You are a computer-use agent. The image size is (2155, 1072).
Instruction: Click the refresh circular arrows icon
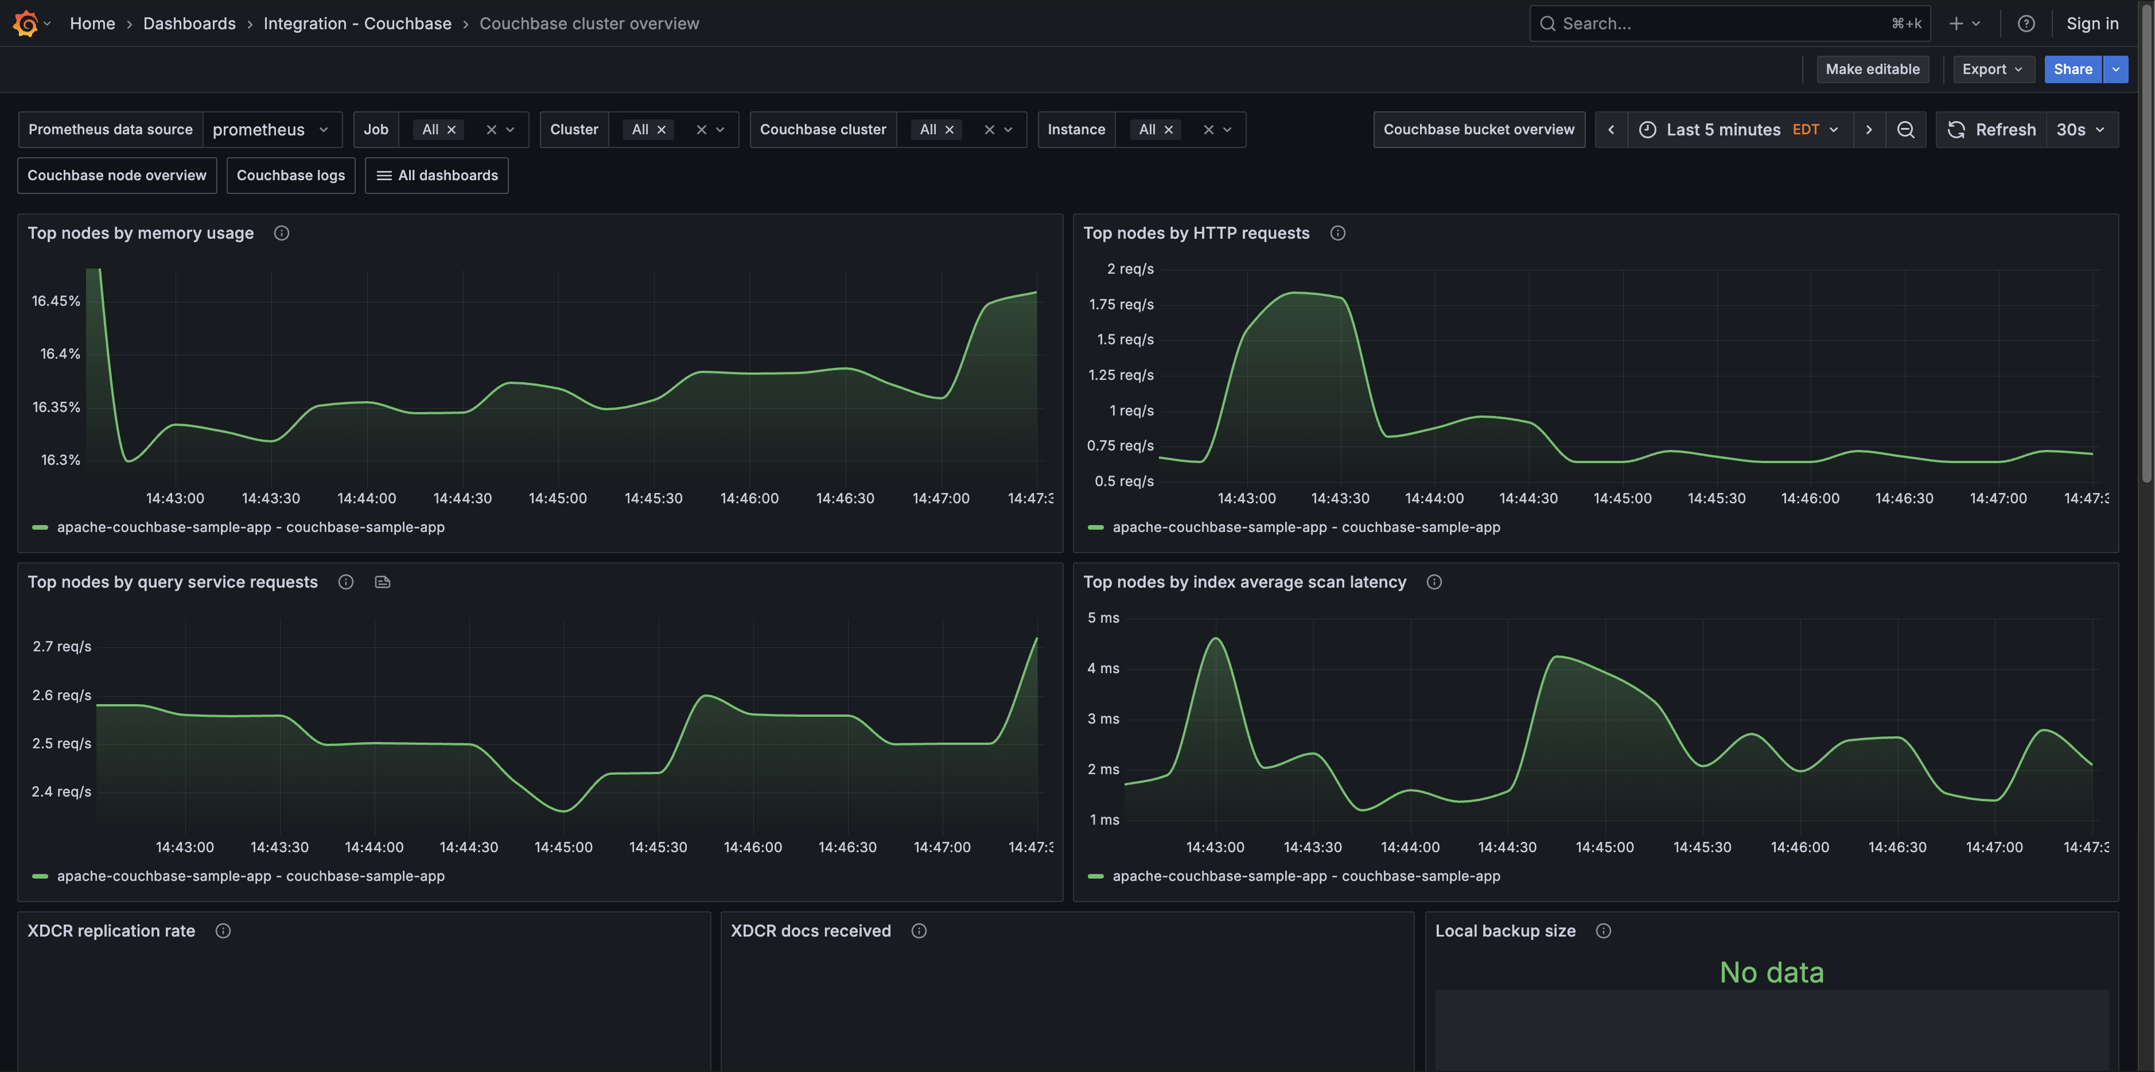[1955, 130]
